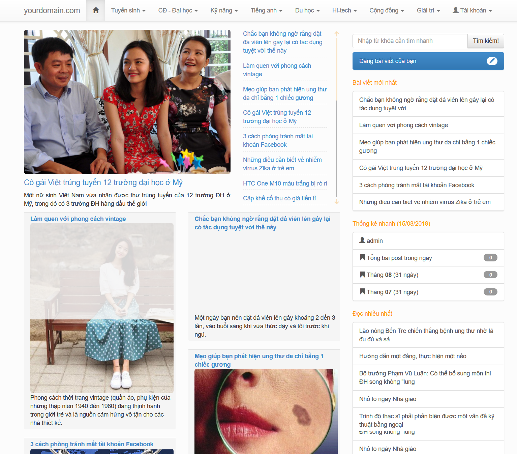Expand the CĐ - Đại học menu
This screenshot has height=454, width=517.
coord(178,10)
